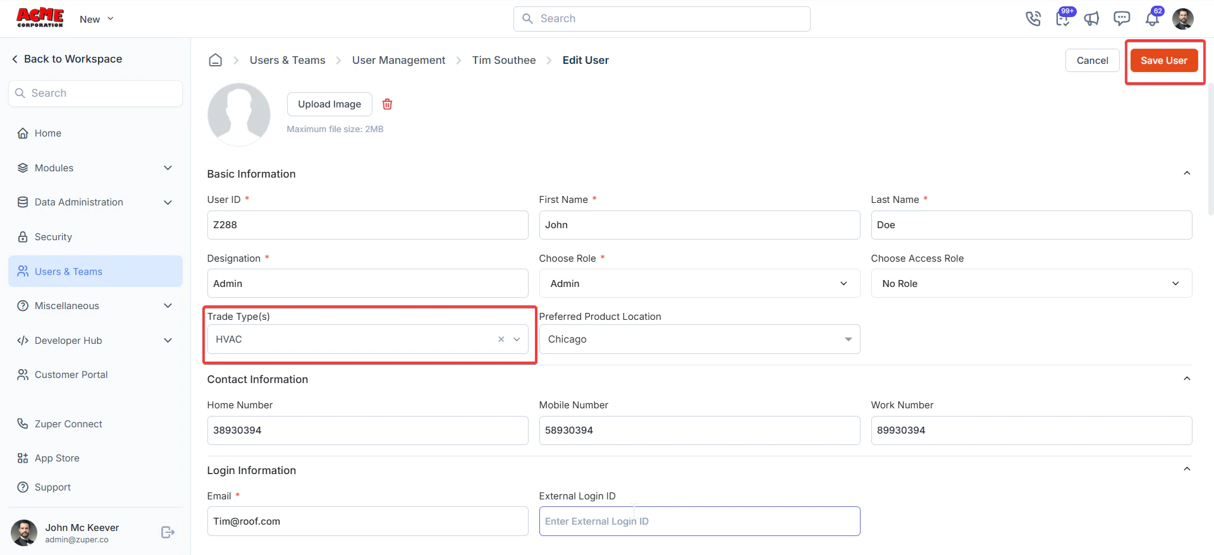This screenshot has height=555, width=1214.
Task: Open the profile avatar in top bar
Action: (x=1182, y=19)
